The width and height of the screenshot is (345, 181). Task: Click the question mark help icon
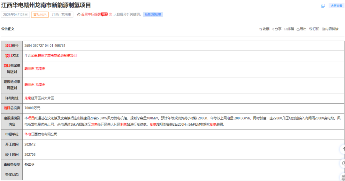[x=111, y=14]
